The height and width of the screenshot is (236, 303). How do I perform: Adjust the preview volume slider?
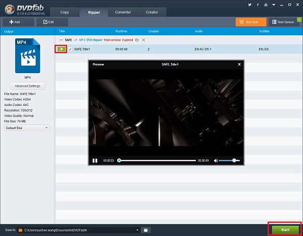coord(229,160)
